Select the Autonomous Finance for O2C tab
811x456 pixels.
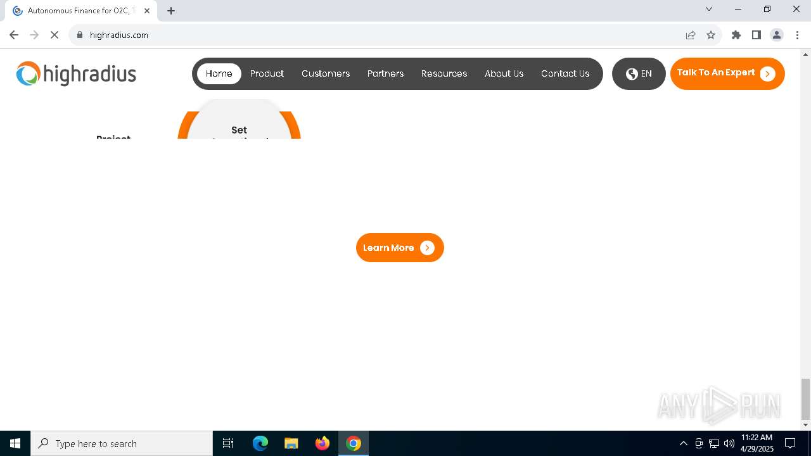[x=82, y=11]
